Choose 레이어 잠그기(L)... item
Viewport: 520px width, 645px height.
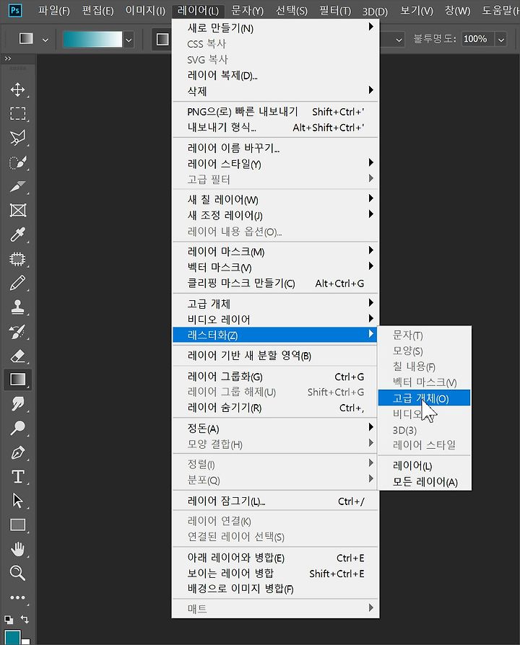(x=275, y=501)
